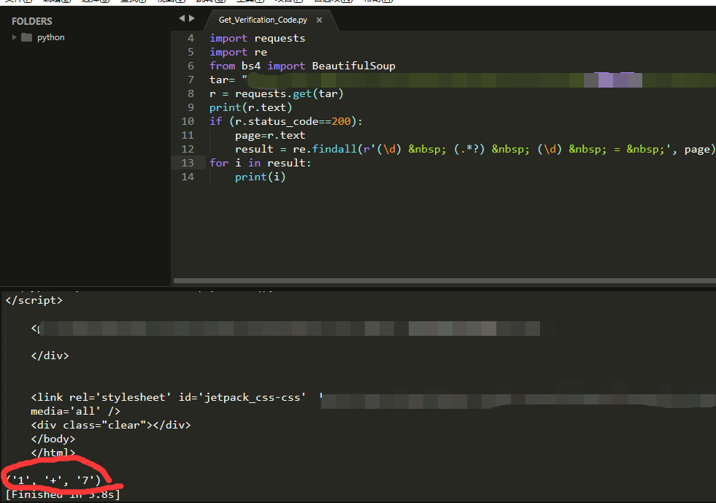Select line number 7 in gutter
This screenshot has height=503, width=716.
point(191,80)
